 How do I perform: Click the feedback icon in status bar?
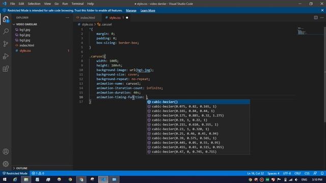[x=315, y=173]
